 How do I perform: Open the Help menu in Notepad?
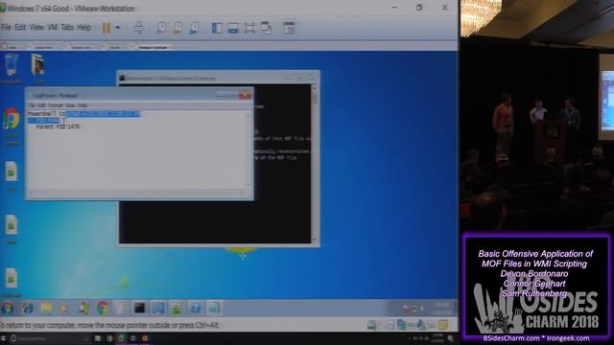coord(83,105)
